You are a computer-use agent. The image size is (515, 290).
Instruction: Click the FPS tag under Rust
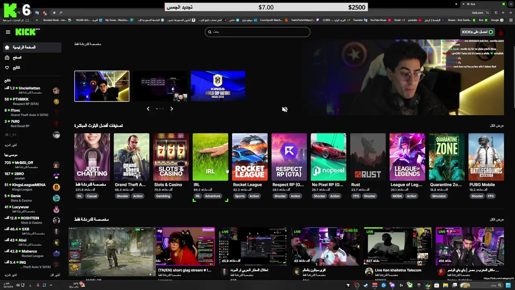(x=356, y=196)
